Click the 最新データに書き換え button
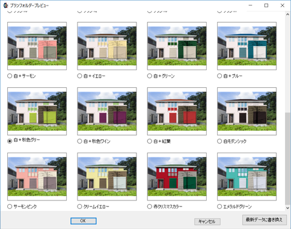This screenshot has width=291, height=229. tap(264, 220)
